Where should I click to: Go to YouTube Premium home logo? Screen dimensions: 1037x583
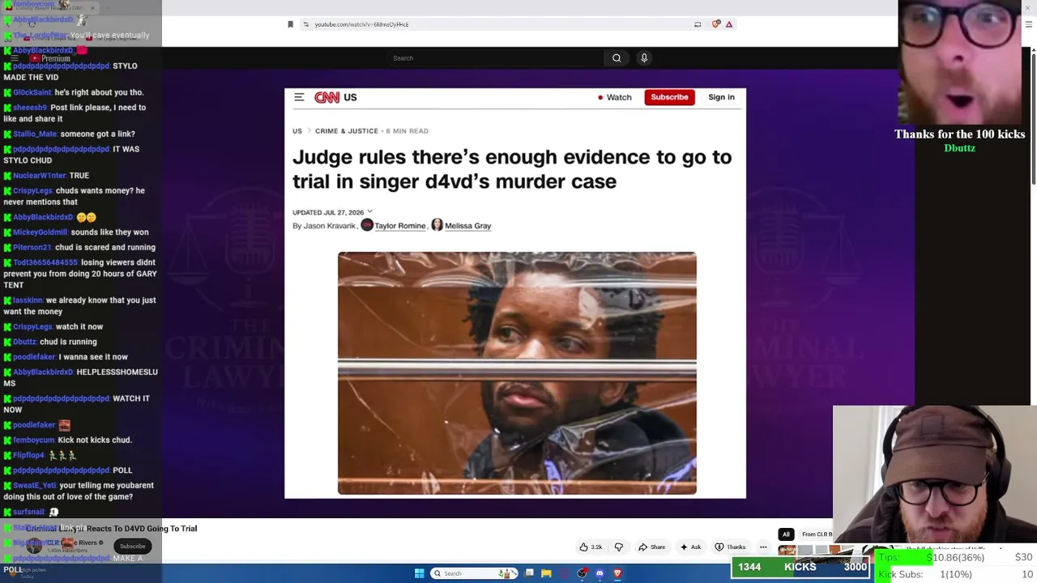pyautogui.click(x=51, y=58)
